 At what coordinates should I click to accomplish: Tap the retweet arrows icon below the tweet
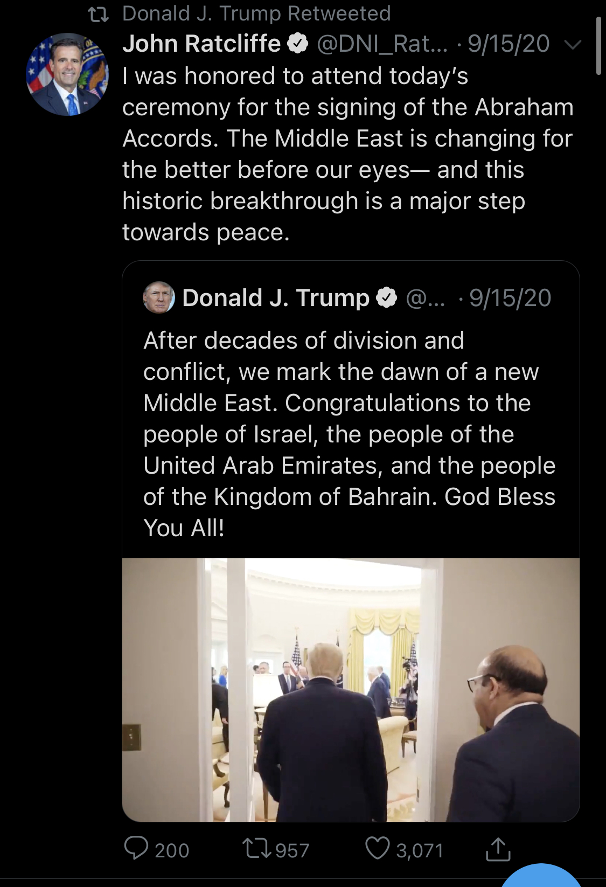tap(257, 850)
